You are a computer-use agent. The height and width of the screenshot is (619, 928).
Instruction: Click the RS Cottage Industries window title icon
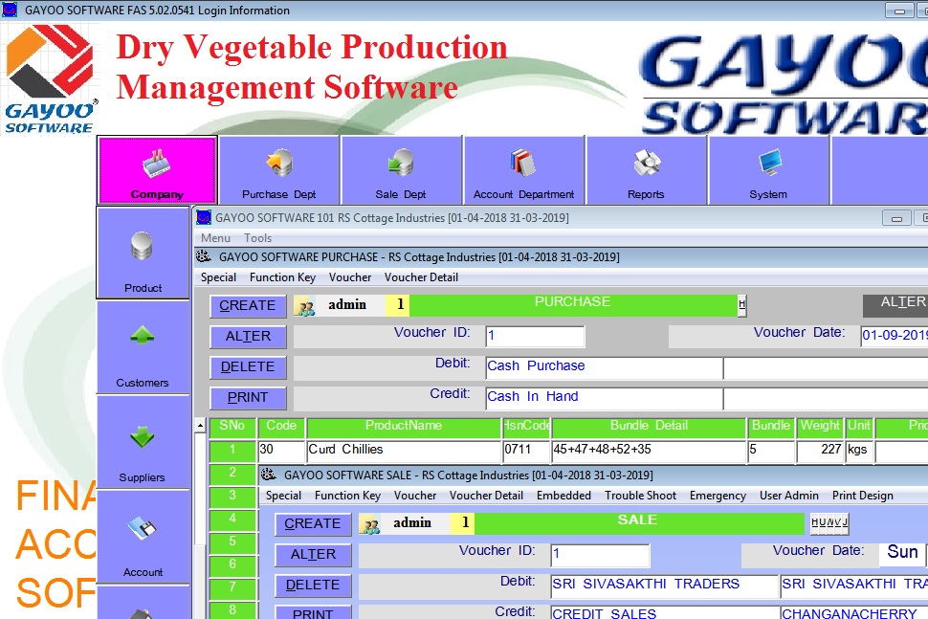click(204, 218)
